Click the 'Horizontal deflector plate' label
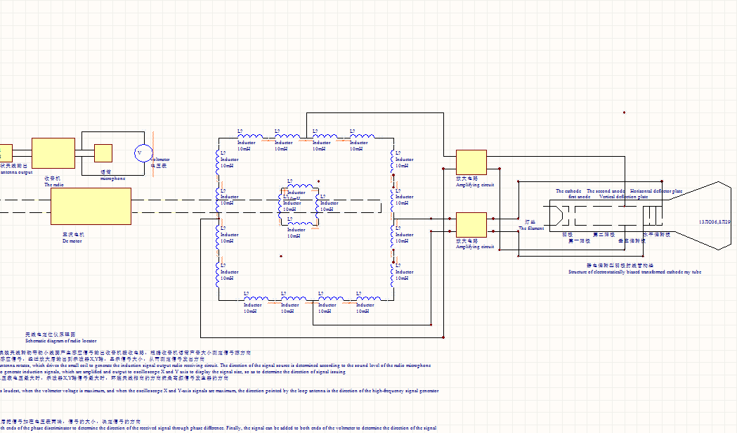 coord(656,191)
